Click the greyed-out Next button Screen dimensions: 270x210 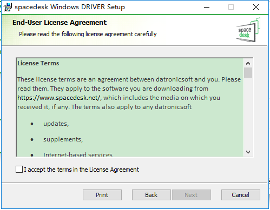click(x=192, y=195)
